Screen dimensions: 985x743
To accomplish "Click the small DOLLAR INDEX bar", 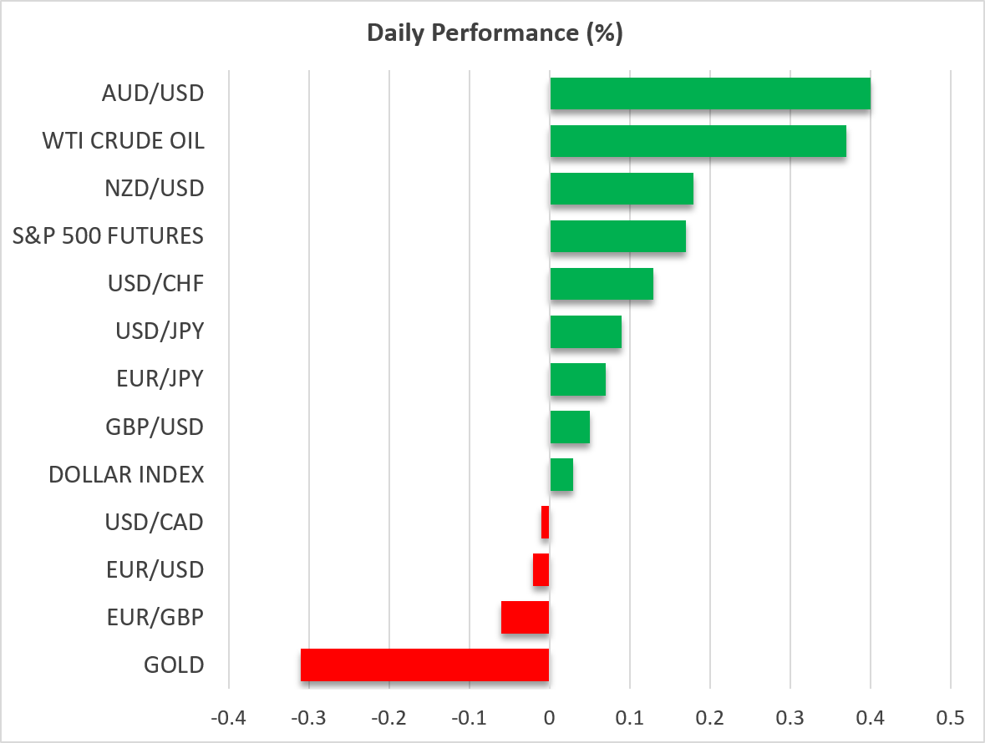I will pos(561,474).
